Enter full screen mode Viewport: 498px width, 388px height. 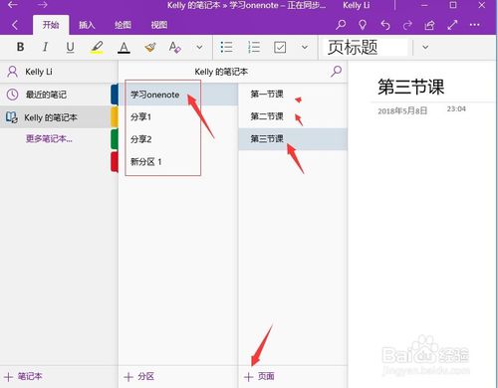point(452,25)
